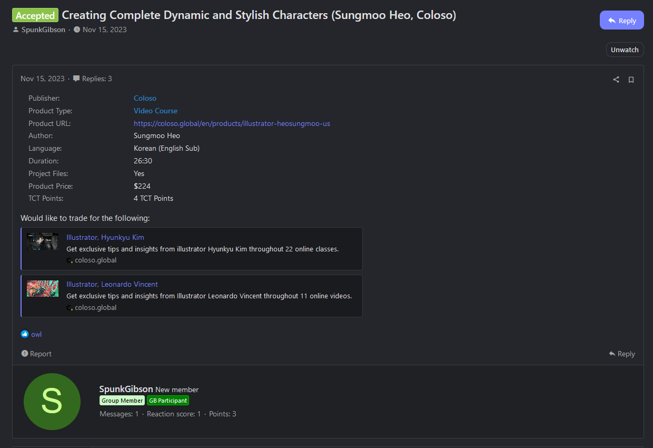This screenshot has height=448, width=653.
Task: View owl's profile from the likes
Action: coord(36,334)
